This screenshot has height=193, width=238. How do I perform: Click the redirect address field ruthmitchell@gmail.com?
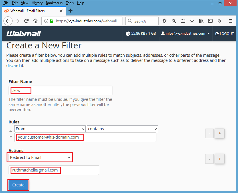coord(54,170)
